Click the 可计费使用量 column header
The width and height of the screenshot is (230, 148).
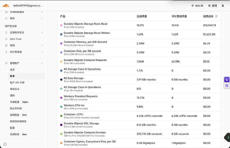179,16
